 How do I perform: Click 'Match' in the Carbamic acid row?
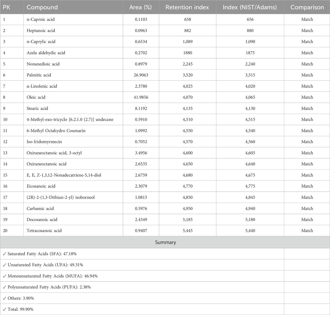pyautogui.click(x=307, y=208)
